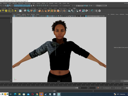
Task: Start IPR render with the teal circular icon
Action: (x=85, y=6)
